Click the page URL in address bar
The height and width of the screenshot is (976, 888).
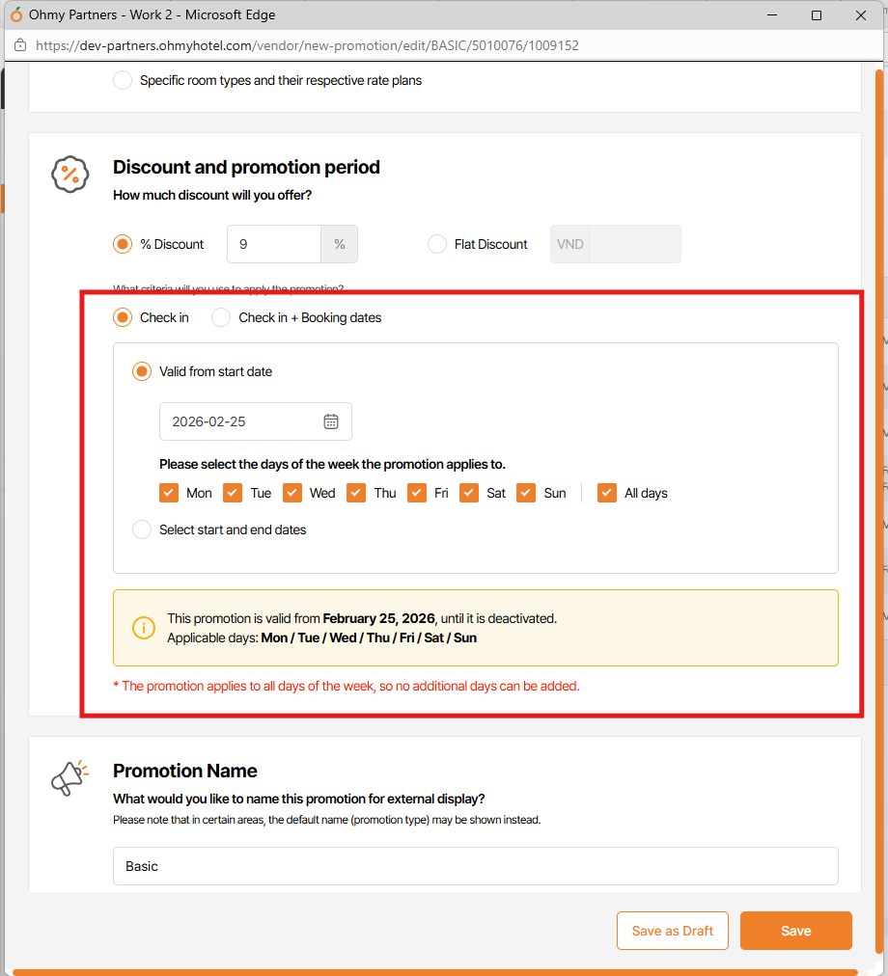(307, 45)
